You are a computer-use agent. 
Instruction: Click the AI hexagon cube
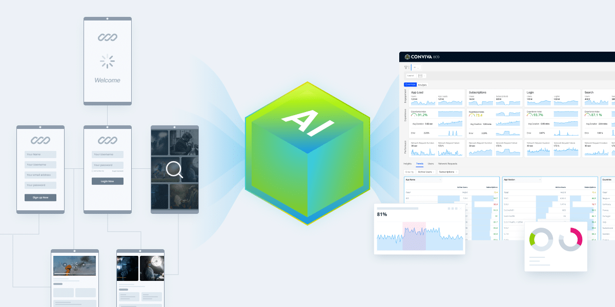click(x=307, y=153)
